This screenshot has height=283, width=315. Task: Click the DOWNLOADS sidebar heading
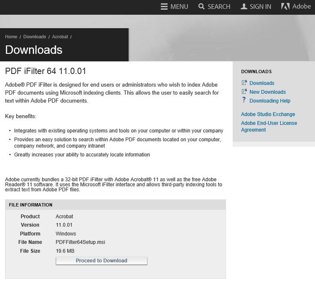pos(256,71)
